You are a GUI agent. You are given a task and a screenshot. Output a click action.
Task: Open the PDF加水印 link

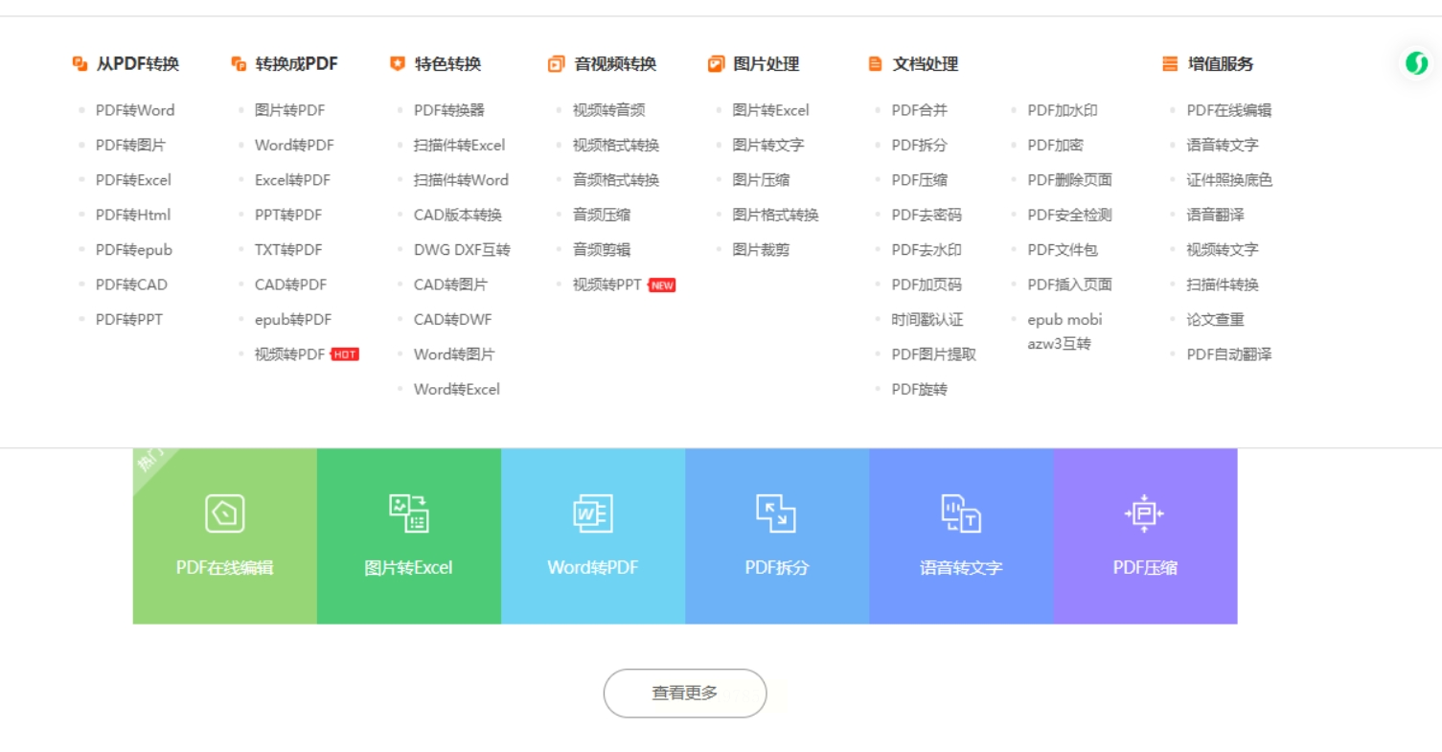(x=1063, y=110)
